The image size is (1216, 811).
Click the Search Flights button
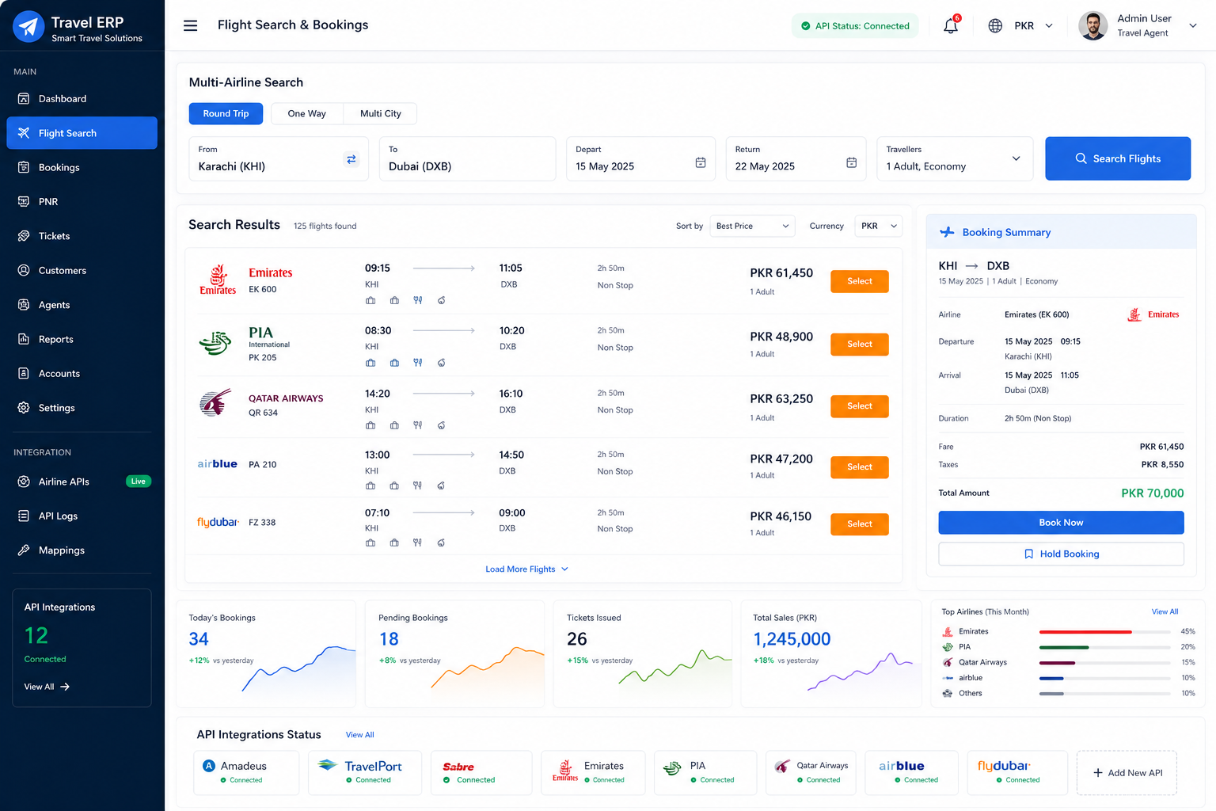(x=1118, y=158)
